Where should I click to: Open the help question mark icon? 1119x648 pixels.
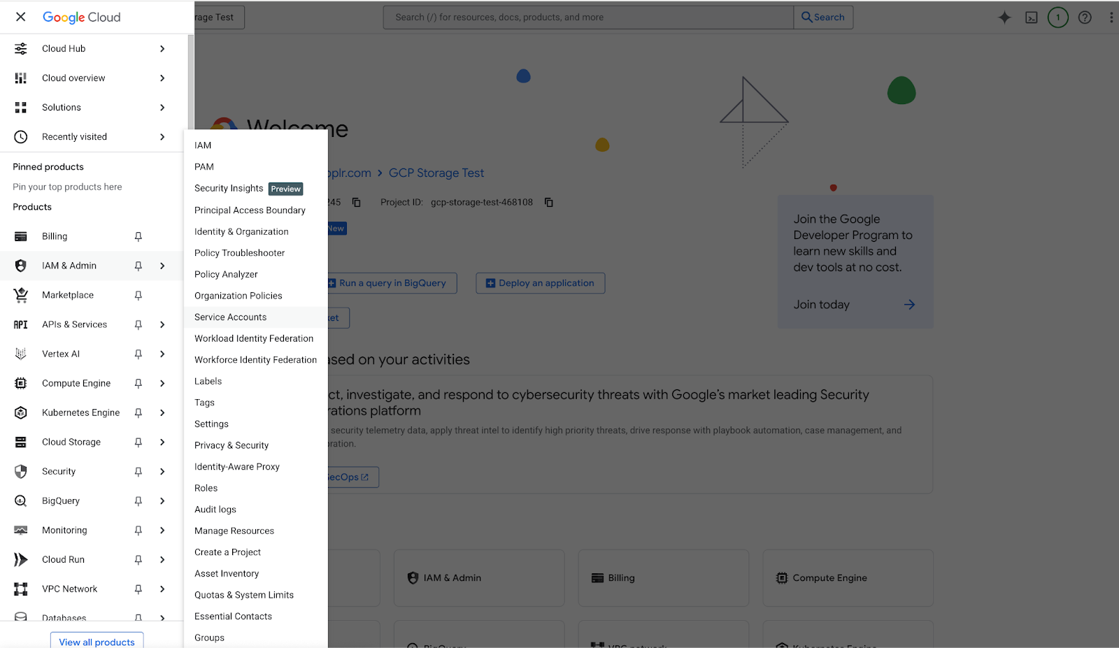(x=1085, y=17)
